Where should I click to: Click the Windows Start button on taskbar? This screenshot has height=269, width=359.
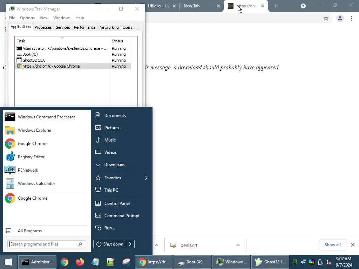point(8,262)
